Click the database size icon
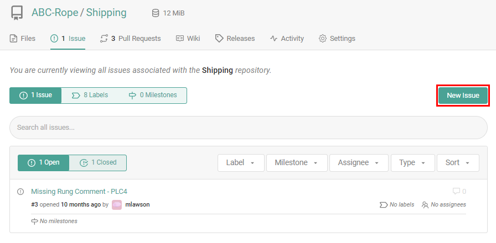Screen dimensions: 496x243 coord(156,13)
